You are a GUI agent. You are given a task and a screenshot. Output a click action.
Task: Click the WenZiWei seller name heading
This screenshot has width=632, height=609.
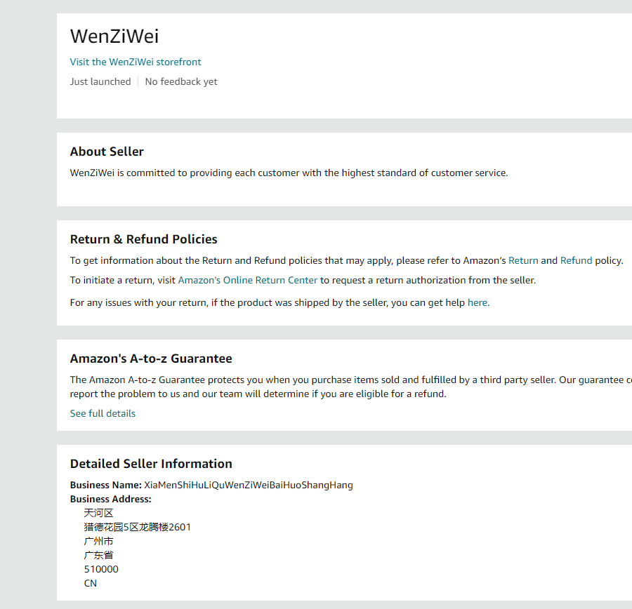tap(114, 36)
